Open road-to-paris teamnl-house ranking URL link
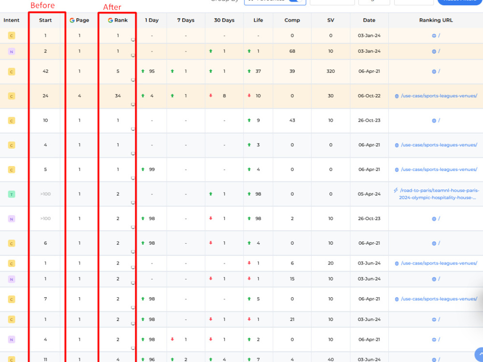 click(x=439, y=194)
